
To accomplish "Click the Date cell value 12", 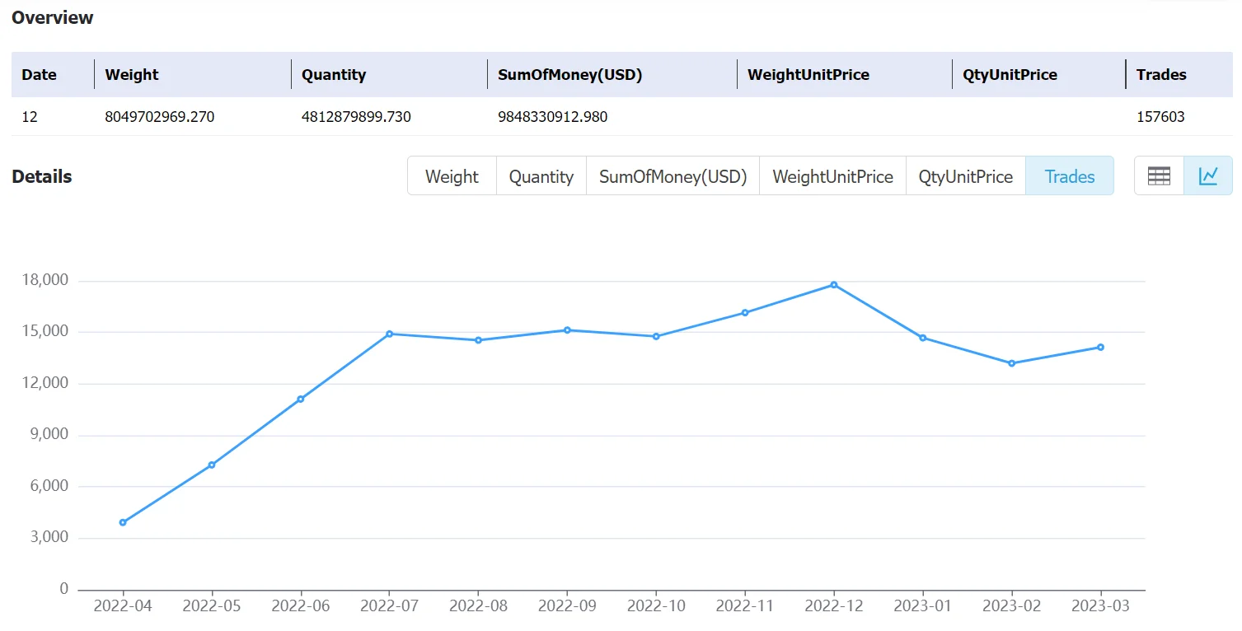I will [30, 117].
